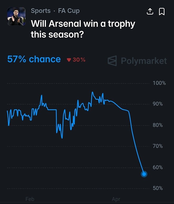Click the 100% axis label
The height and width of the screenshot is (204, 174).
click(159, 83)
